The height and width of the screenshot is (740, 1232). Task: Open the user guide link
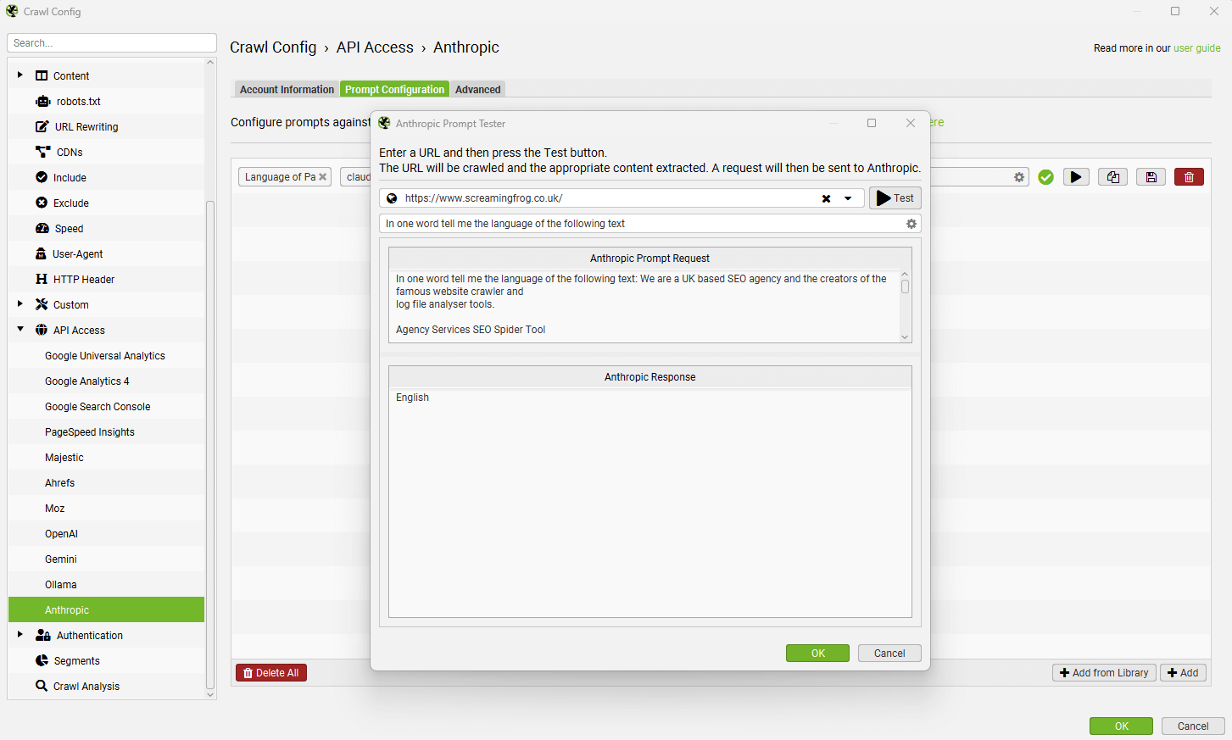point(1196,48)
